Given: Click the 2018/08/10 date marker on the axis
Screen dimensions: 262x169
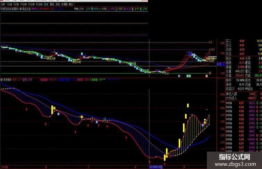Looking at the screenshot, I should pyautogui.click(x=156, y=167).
